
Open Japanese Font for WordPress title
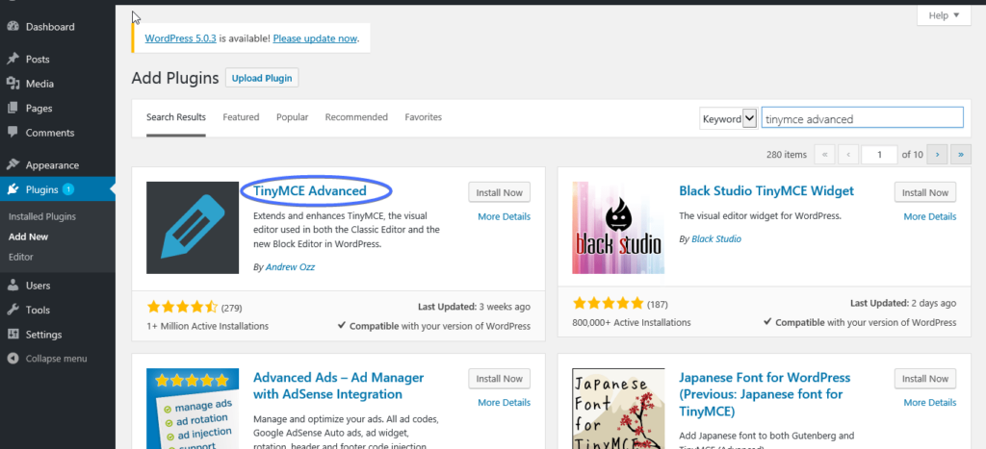(765, 394)
